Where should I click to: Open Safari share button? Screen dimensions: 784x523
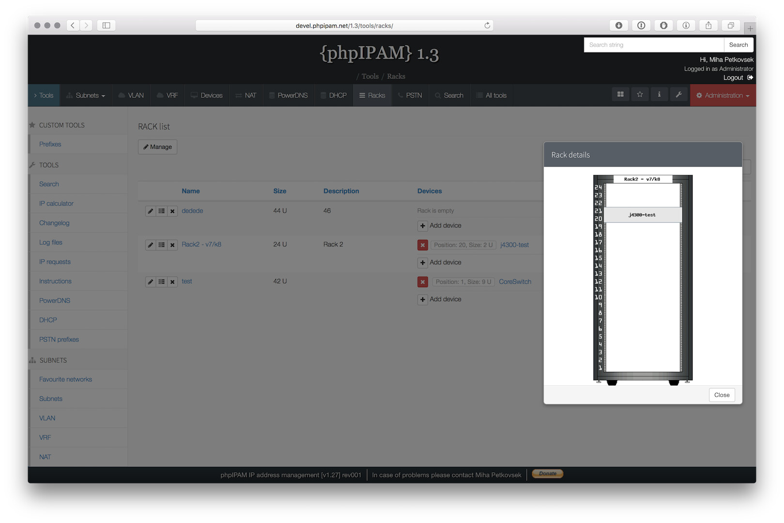pyautogui.click(x=708, y=25)
